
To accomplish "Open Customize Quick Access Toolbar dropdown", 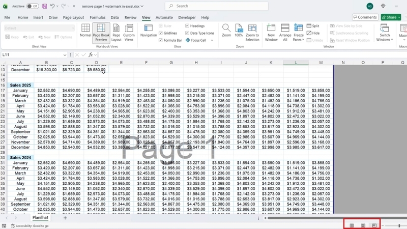I will [x=74, y=6].
